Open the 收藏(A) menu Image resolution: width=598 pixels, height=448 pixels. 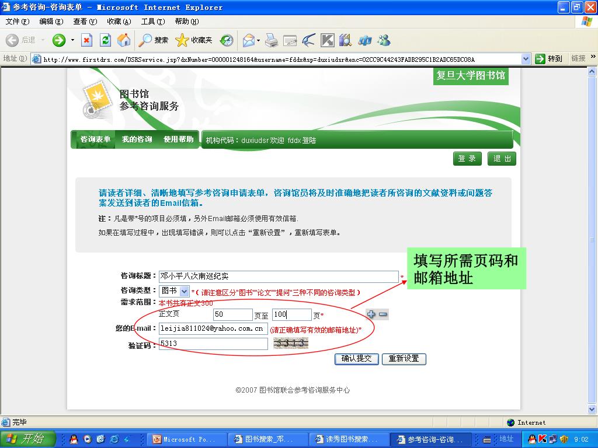pyautogui.click(x=119, y=22)
